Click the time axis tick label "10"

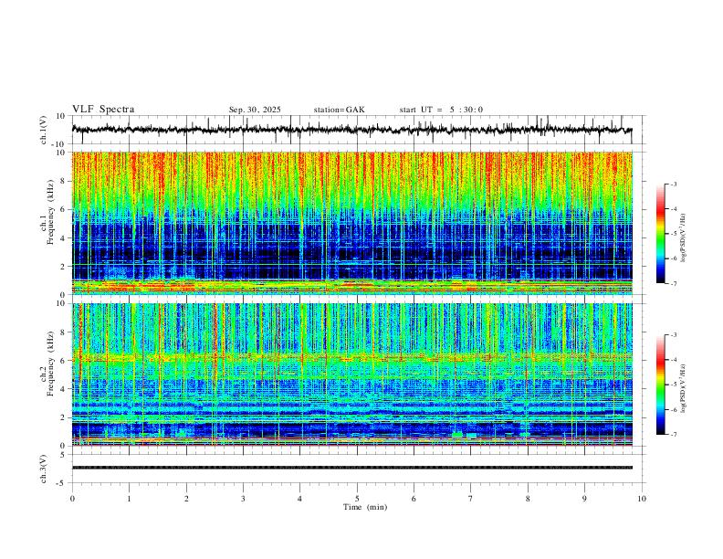pos(642,499)
